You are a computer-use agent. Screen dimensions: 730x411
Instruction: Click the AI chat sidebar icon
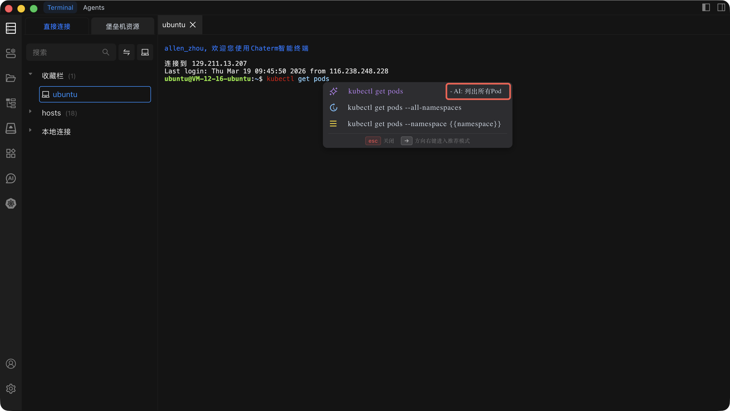point(11,178)
